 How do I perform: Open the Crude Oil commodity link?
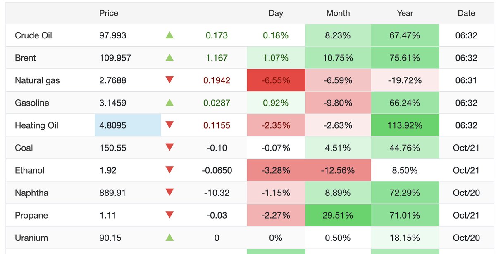[x=33, y=35]
